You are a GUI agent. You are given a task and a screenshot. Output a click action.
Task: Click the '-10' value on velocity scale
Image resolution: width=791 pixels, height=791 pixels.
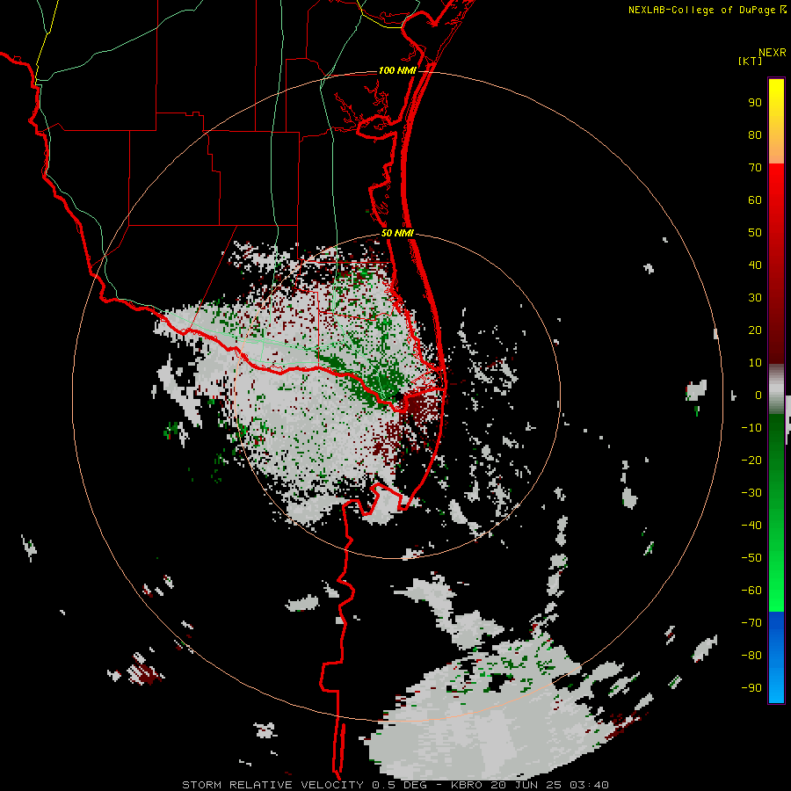click(x=751, y=428)
